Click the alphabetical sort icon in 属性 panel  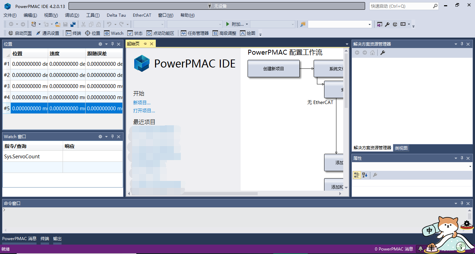pyautogui.click(x=365, y=175)
